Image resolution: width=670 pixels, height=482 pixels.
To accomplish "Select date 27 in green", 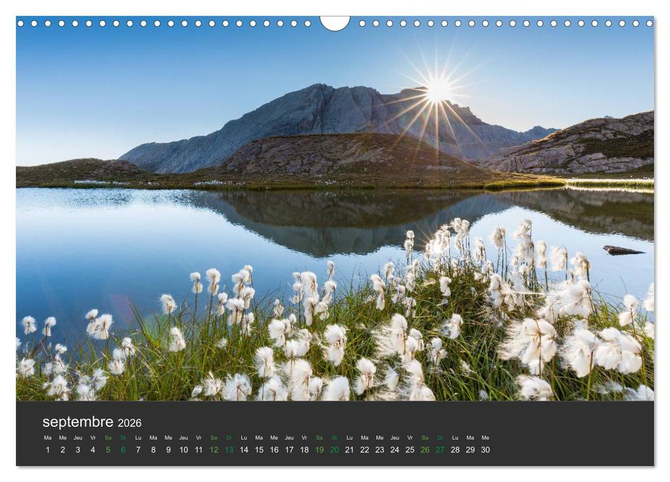I will [x=440, y=450].
